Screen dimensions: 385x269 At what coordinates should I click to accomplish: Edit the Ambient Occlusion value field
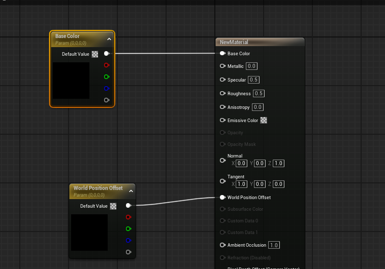(x=274, y=245)
